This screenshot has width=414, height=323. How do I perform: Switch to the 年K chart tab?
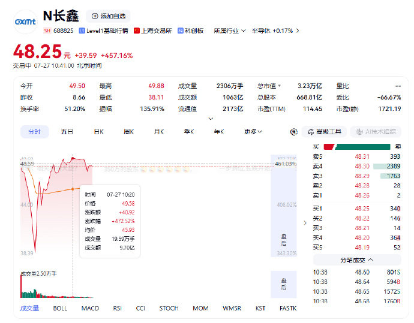pyautogui.click(x=219, y=132)
